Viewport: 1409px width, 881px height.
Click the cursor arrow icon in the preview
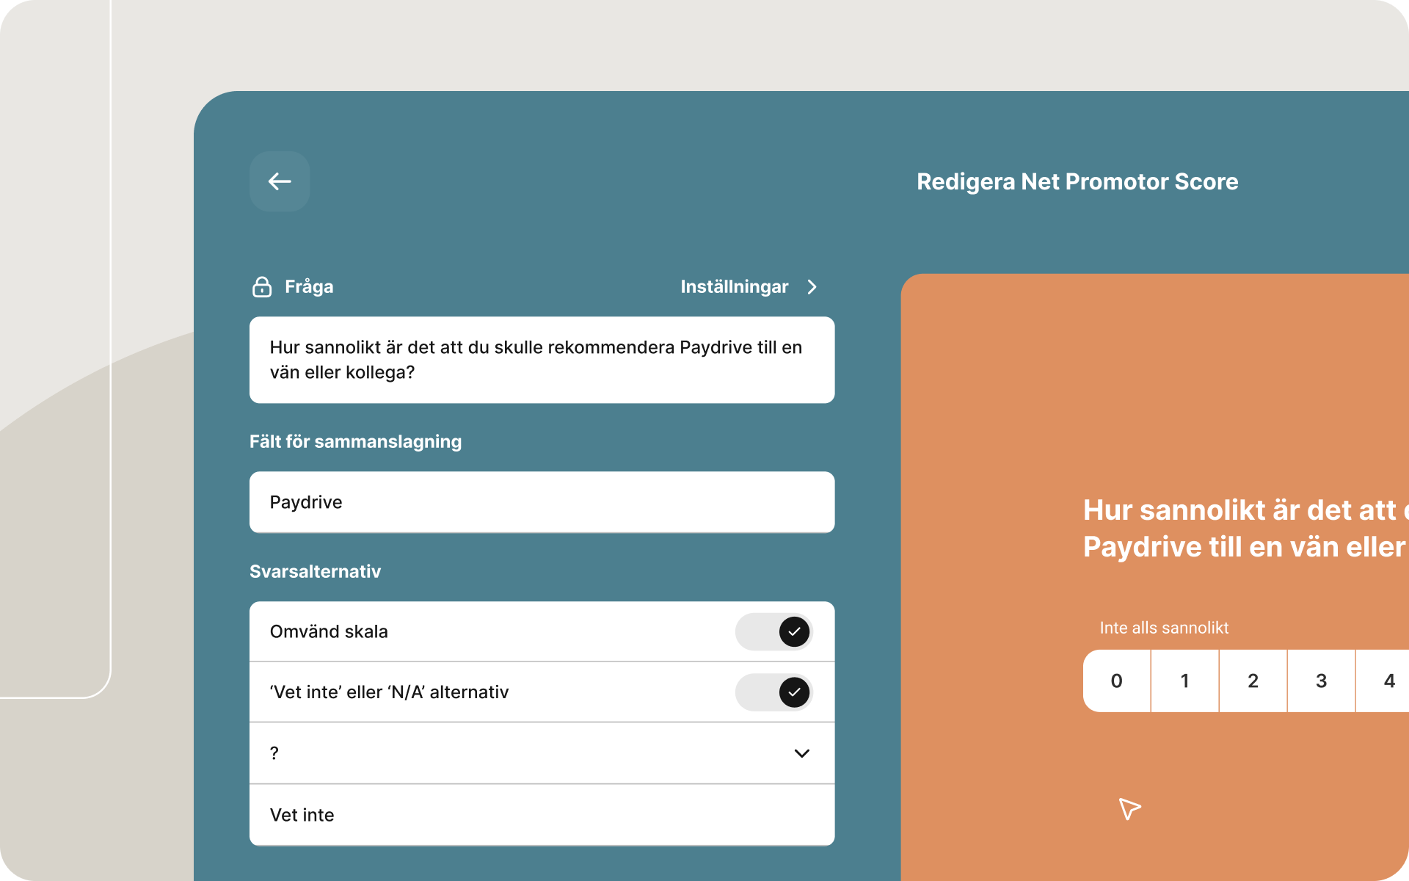[x=1129, y=810]
